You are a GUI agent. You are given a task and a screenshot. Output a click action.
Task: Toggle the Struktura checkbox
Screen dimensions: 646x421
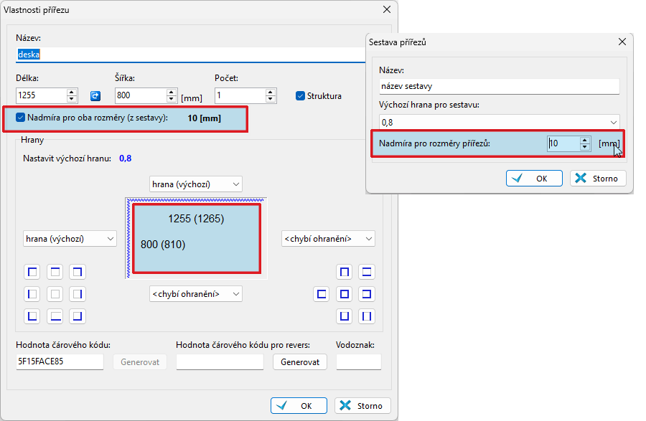pyautogui.click(x=301, y=95)
